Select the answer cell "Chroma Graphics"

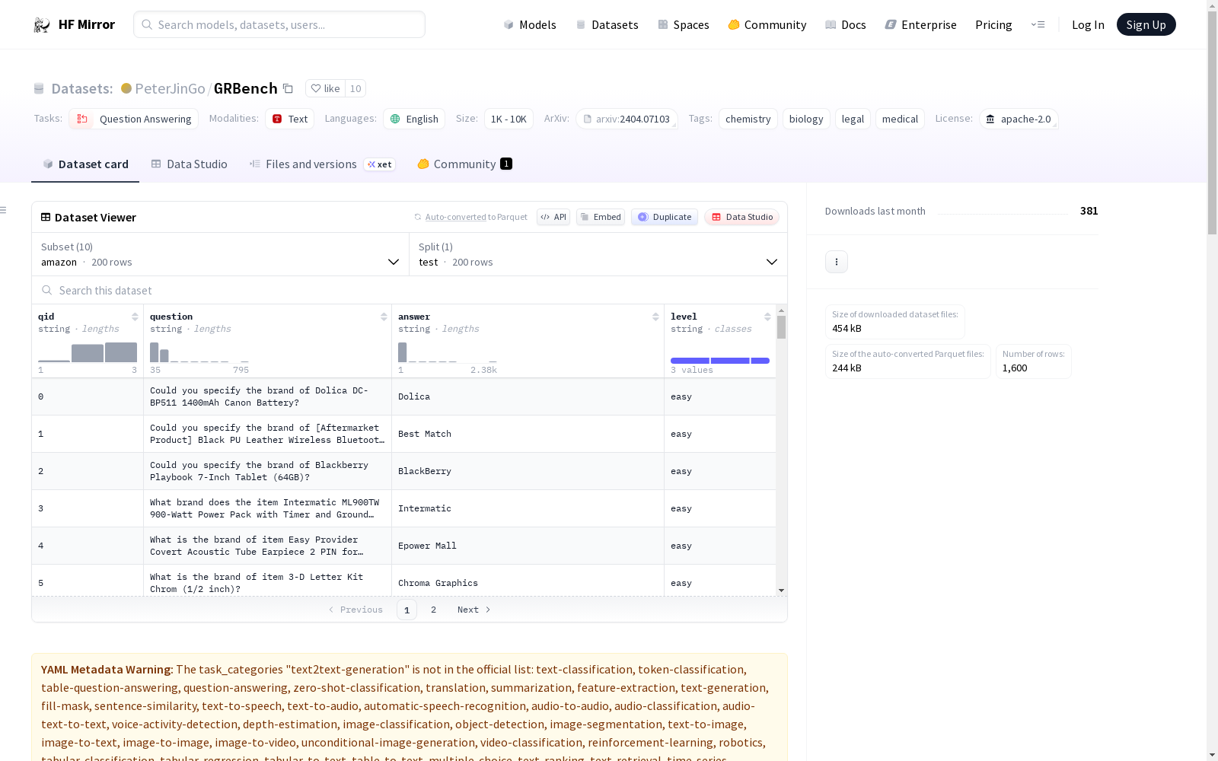[528, 581]
